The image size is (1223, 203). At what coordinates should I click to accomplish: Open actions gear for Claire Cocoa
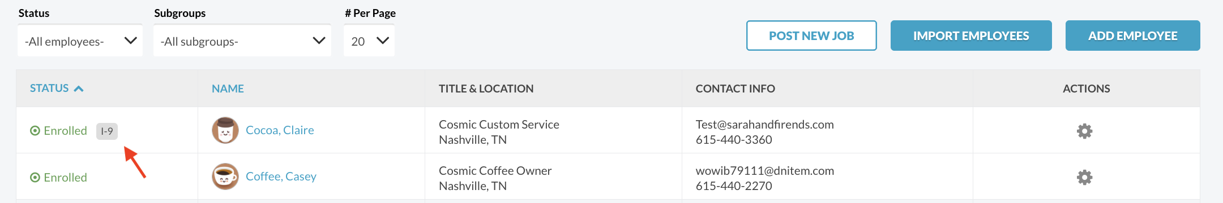[x=1084, y=131]
